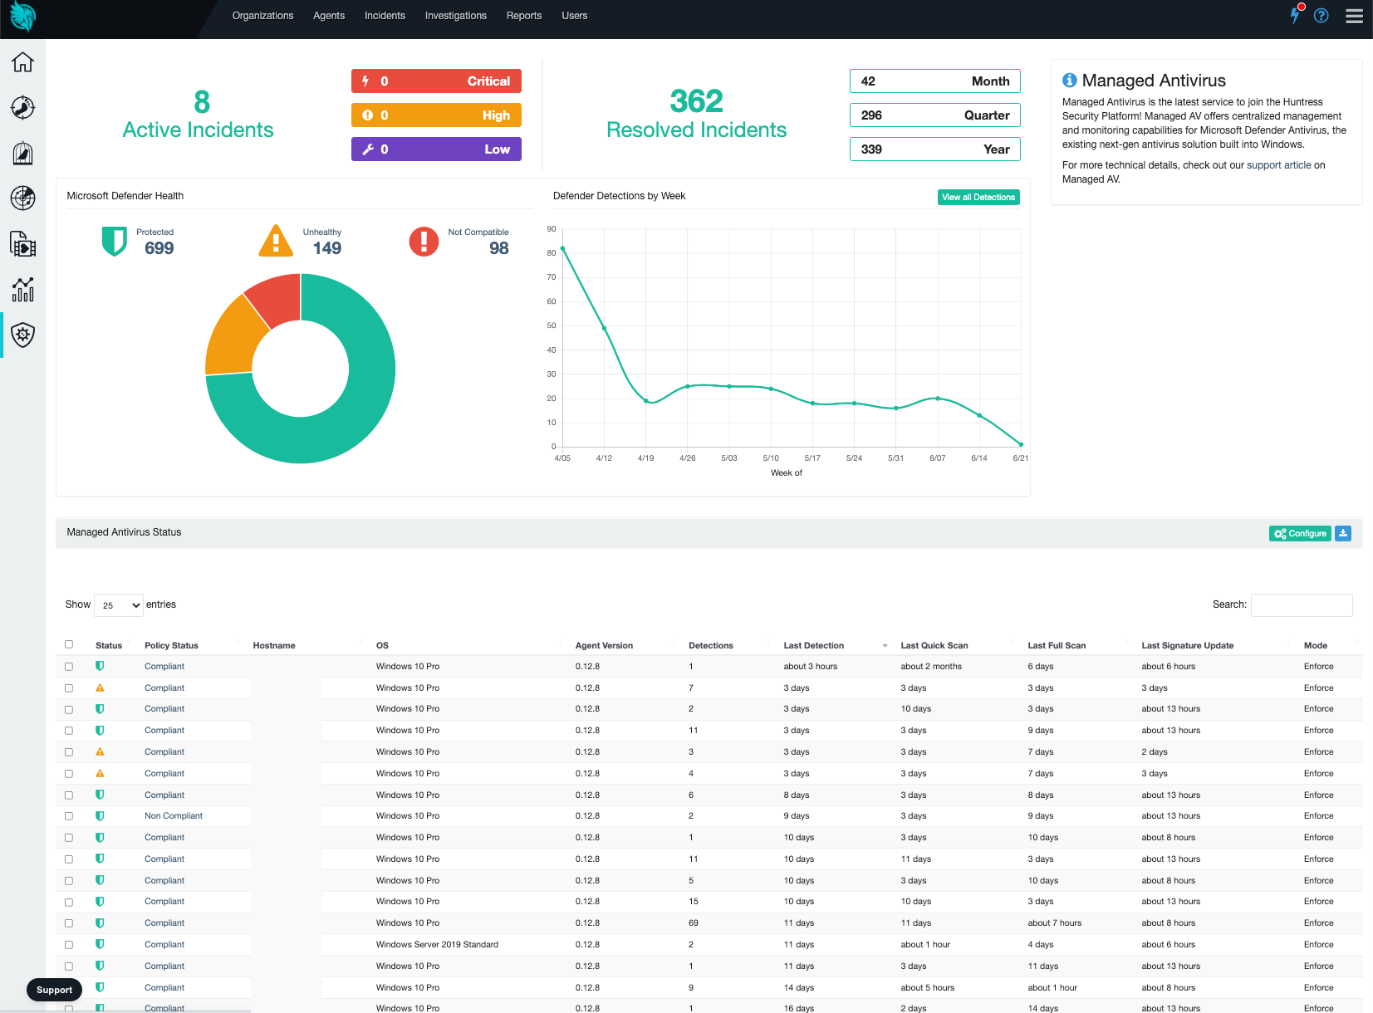Toggle the select-all checkbox in table header
The height and width of the screenshot is (1013, 1373).
pyautogui.click(x=69, y=644)
